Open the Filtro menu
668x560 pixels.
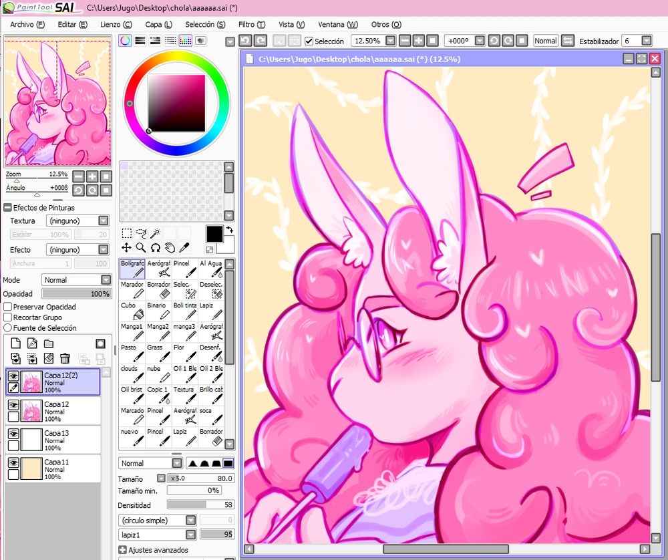tap(252, 25)
